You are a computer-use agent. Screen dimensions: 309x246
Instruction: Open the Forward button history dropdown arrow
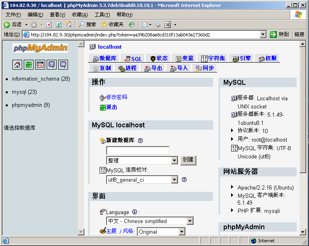pyautogui.click(x=41, y=25)
